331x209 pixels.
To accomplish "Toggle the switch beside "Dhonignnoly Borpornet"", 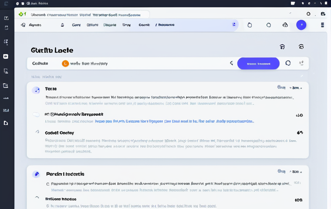I will [36, 115].
